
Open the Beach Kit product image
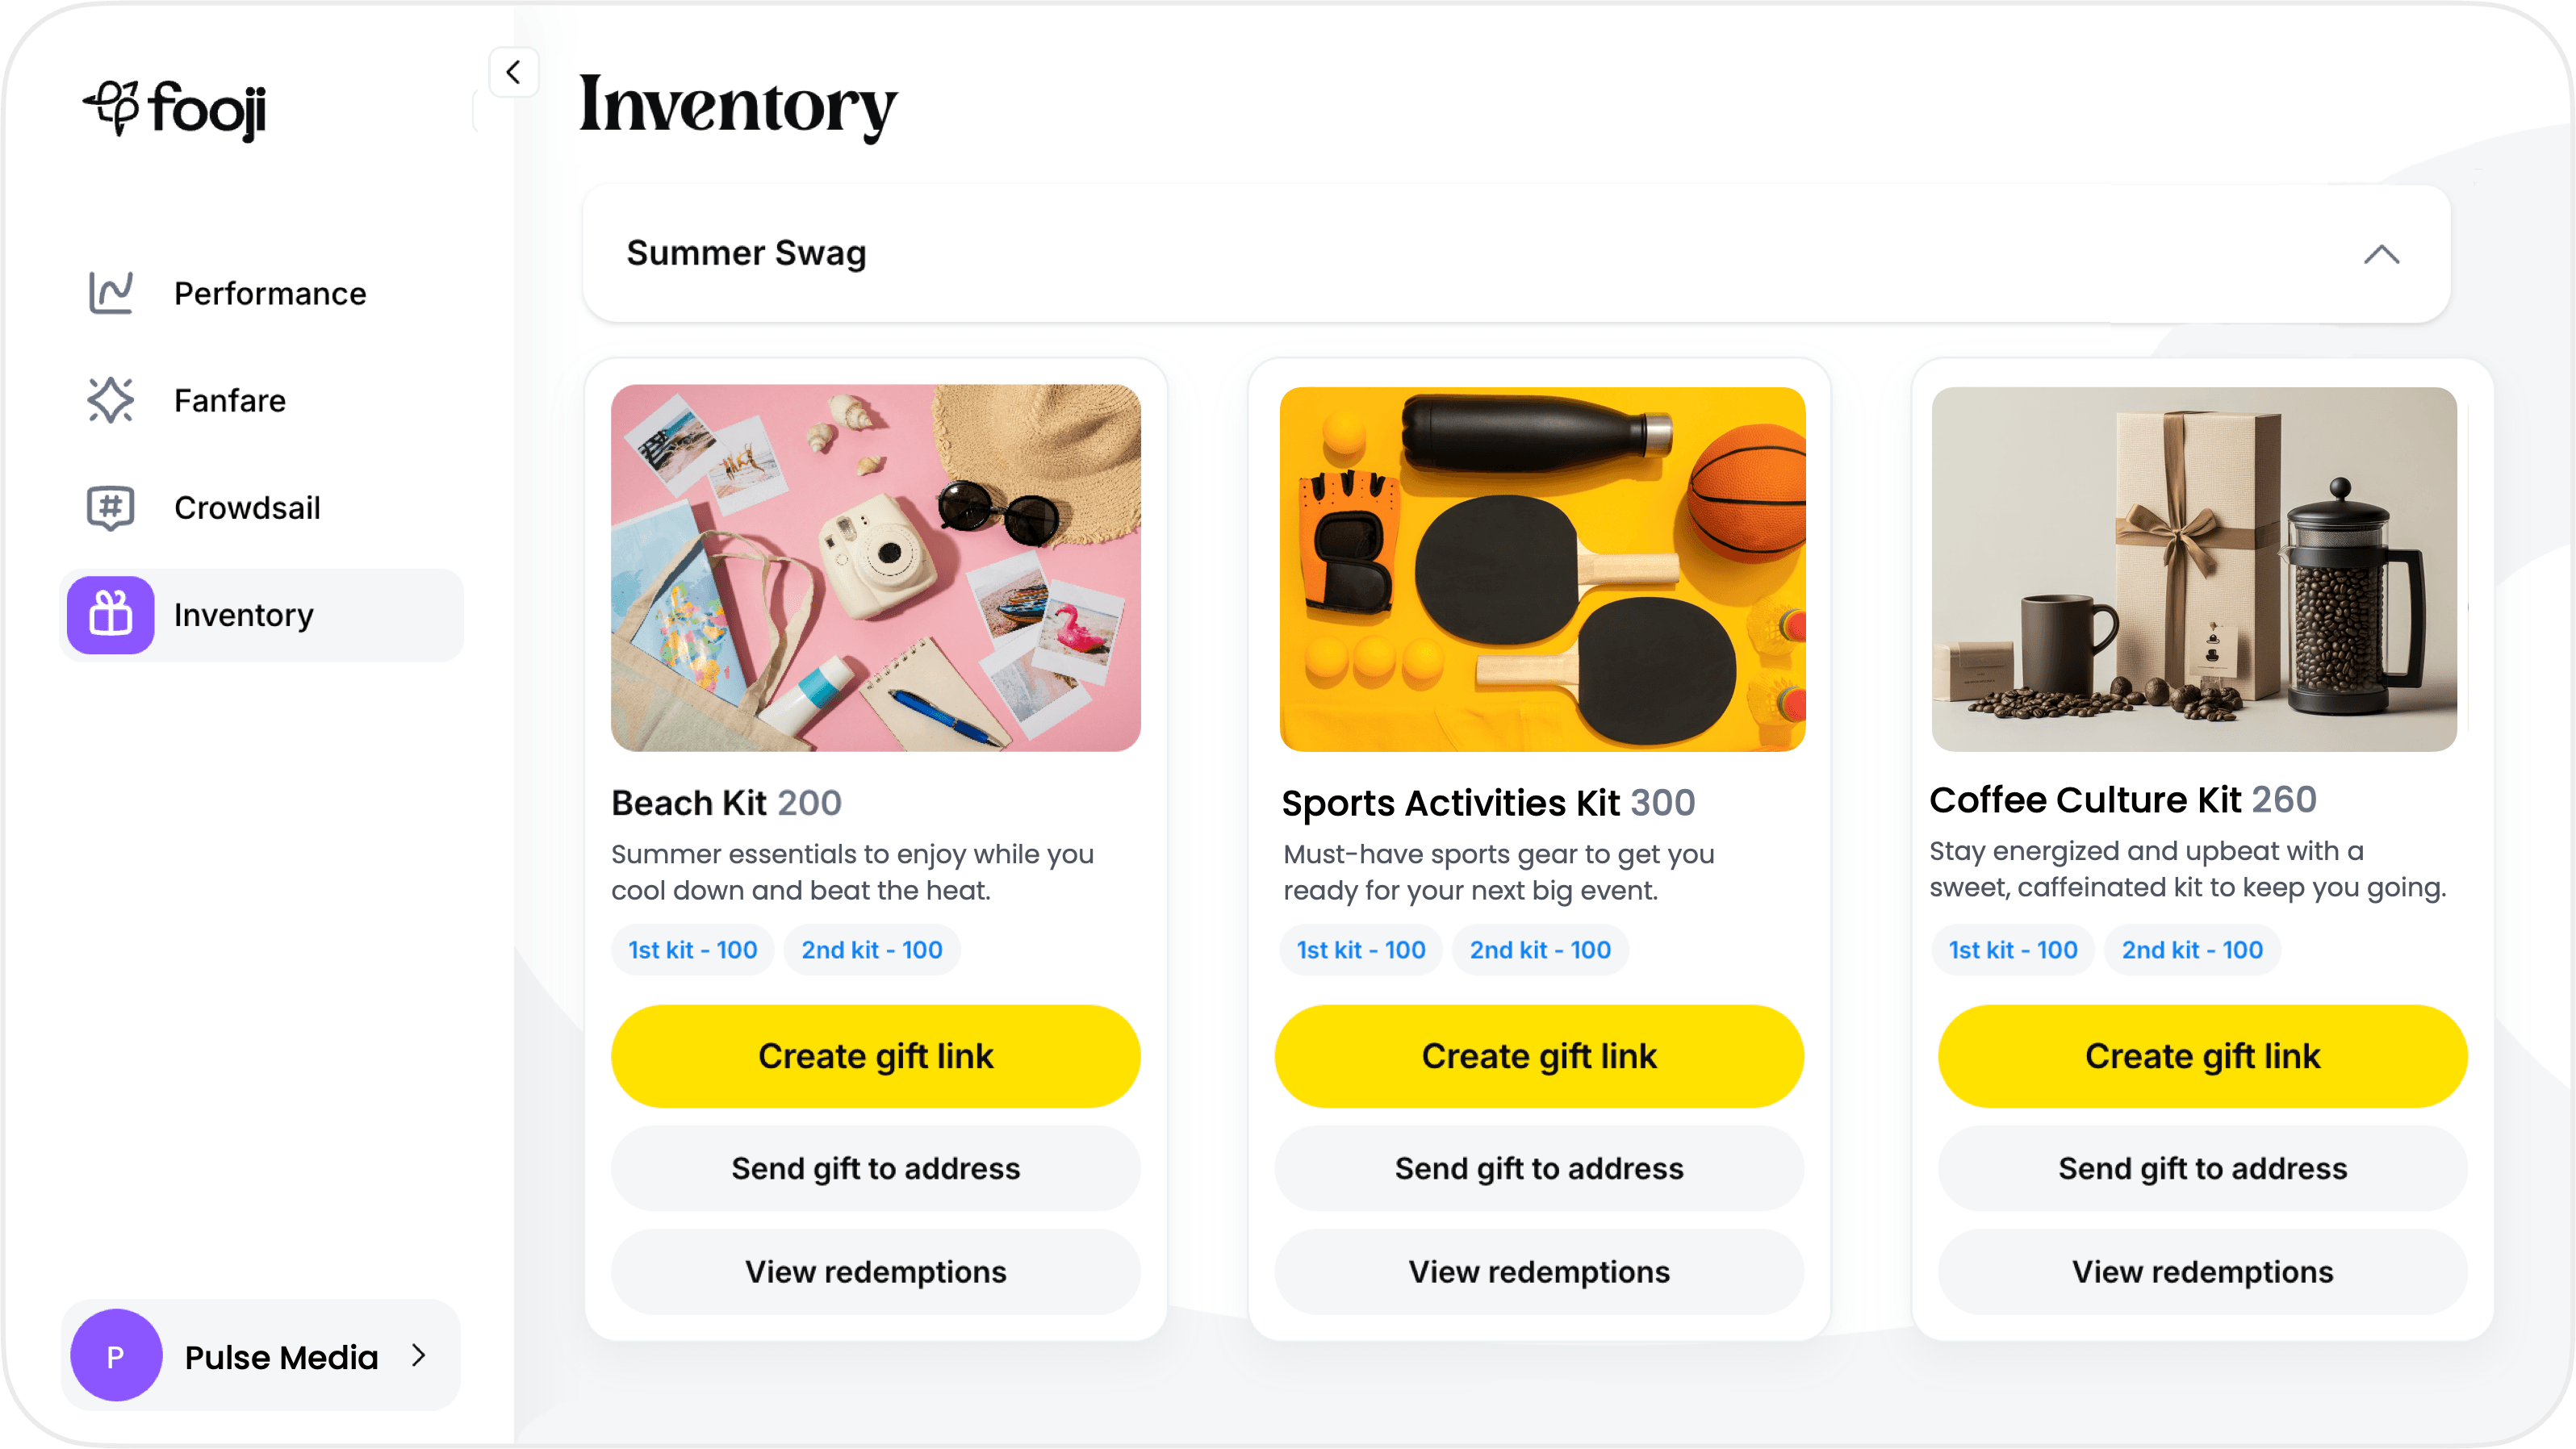coord(875,567)
